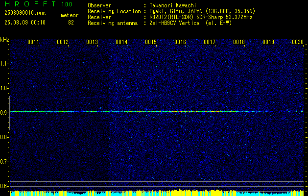Image resolution: width=308 pixels, height=196 pixels.
Task: Click the kHz axis unit label
Action: (x=4, y=40)
